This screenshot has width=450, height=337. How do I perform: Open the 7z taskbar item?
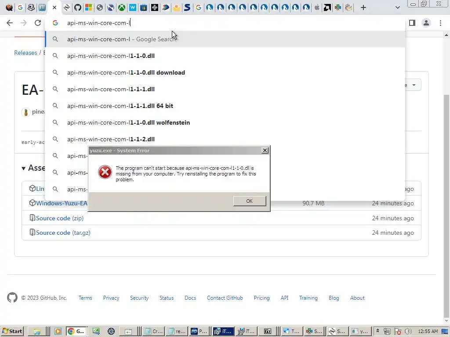[268, 332]
